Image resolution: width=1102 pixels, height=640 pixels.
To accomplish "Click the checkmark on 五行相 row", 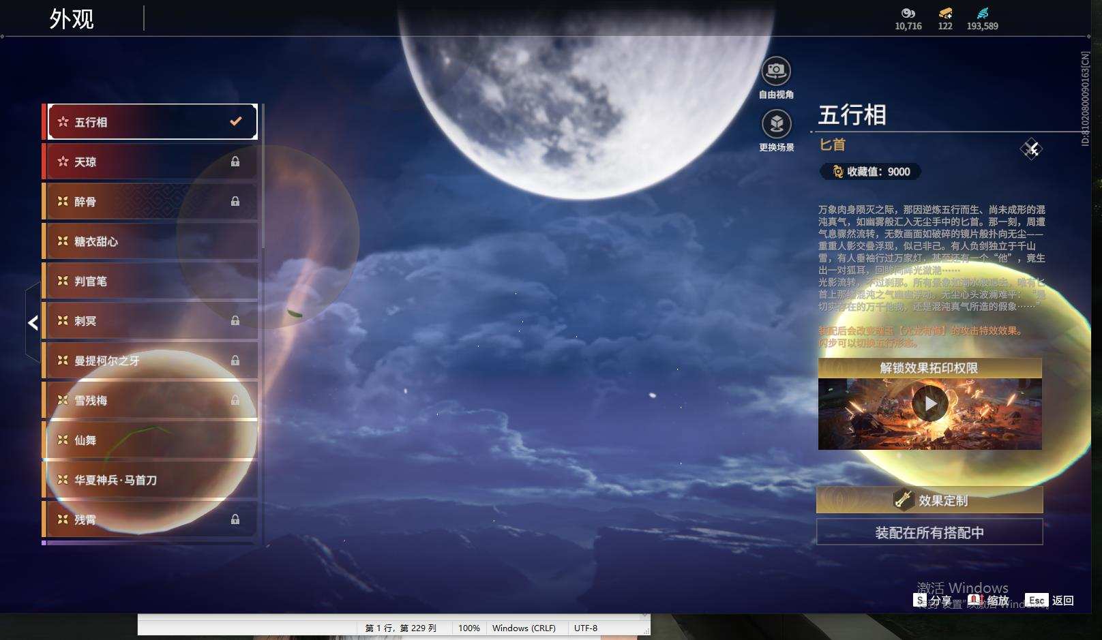I will [x=236, y=121].
